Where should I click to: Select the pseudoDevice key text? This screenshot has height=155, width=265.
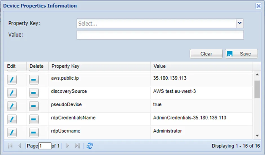pyautogui.click(x=66, y=105)
